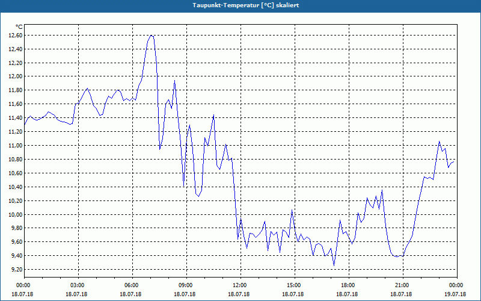Click the "18.07.18" date under 03:00

pos(76,294)
